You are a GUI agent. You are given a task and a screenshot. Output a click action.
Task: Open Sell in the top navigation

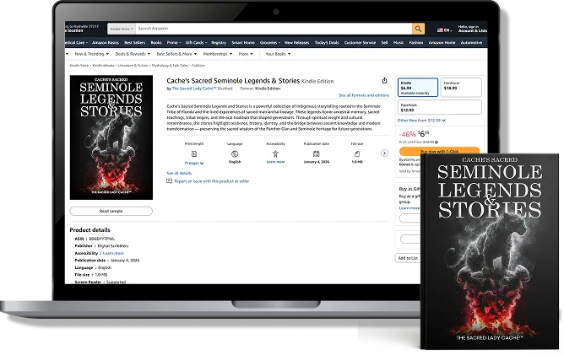point(384,43)
